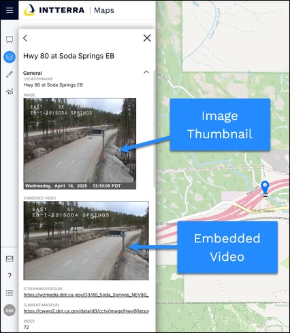The height and width of the screenshot is (333, 290).
Task: Select the pencil drawing tool
Action: point(10,74)
